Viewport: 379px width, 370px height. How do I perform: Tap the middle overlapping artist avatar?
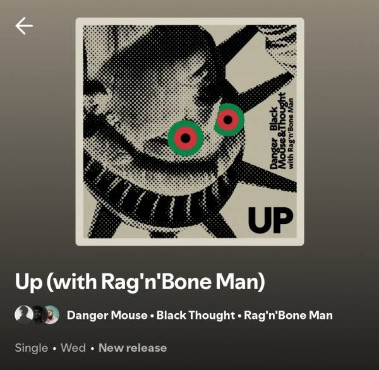pyautogui.click(x=37, y=314)
